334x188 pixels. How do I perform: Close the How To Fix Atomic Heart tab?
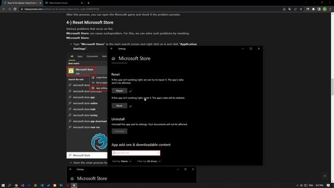pos(40,3)
